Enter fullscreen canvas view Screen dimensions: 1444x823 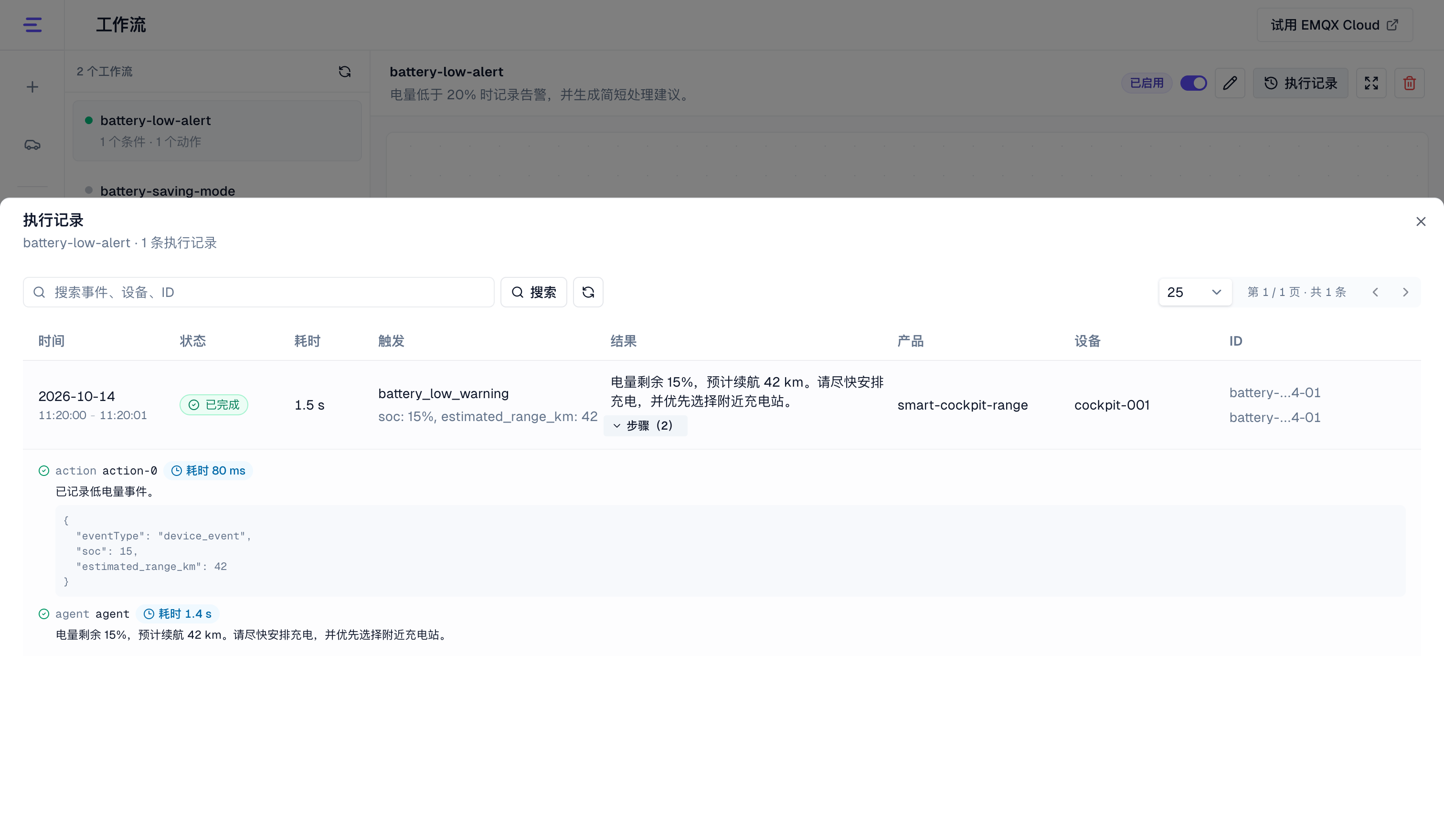1371,83
